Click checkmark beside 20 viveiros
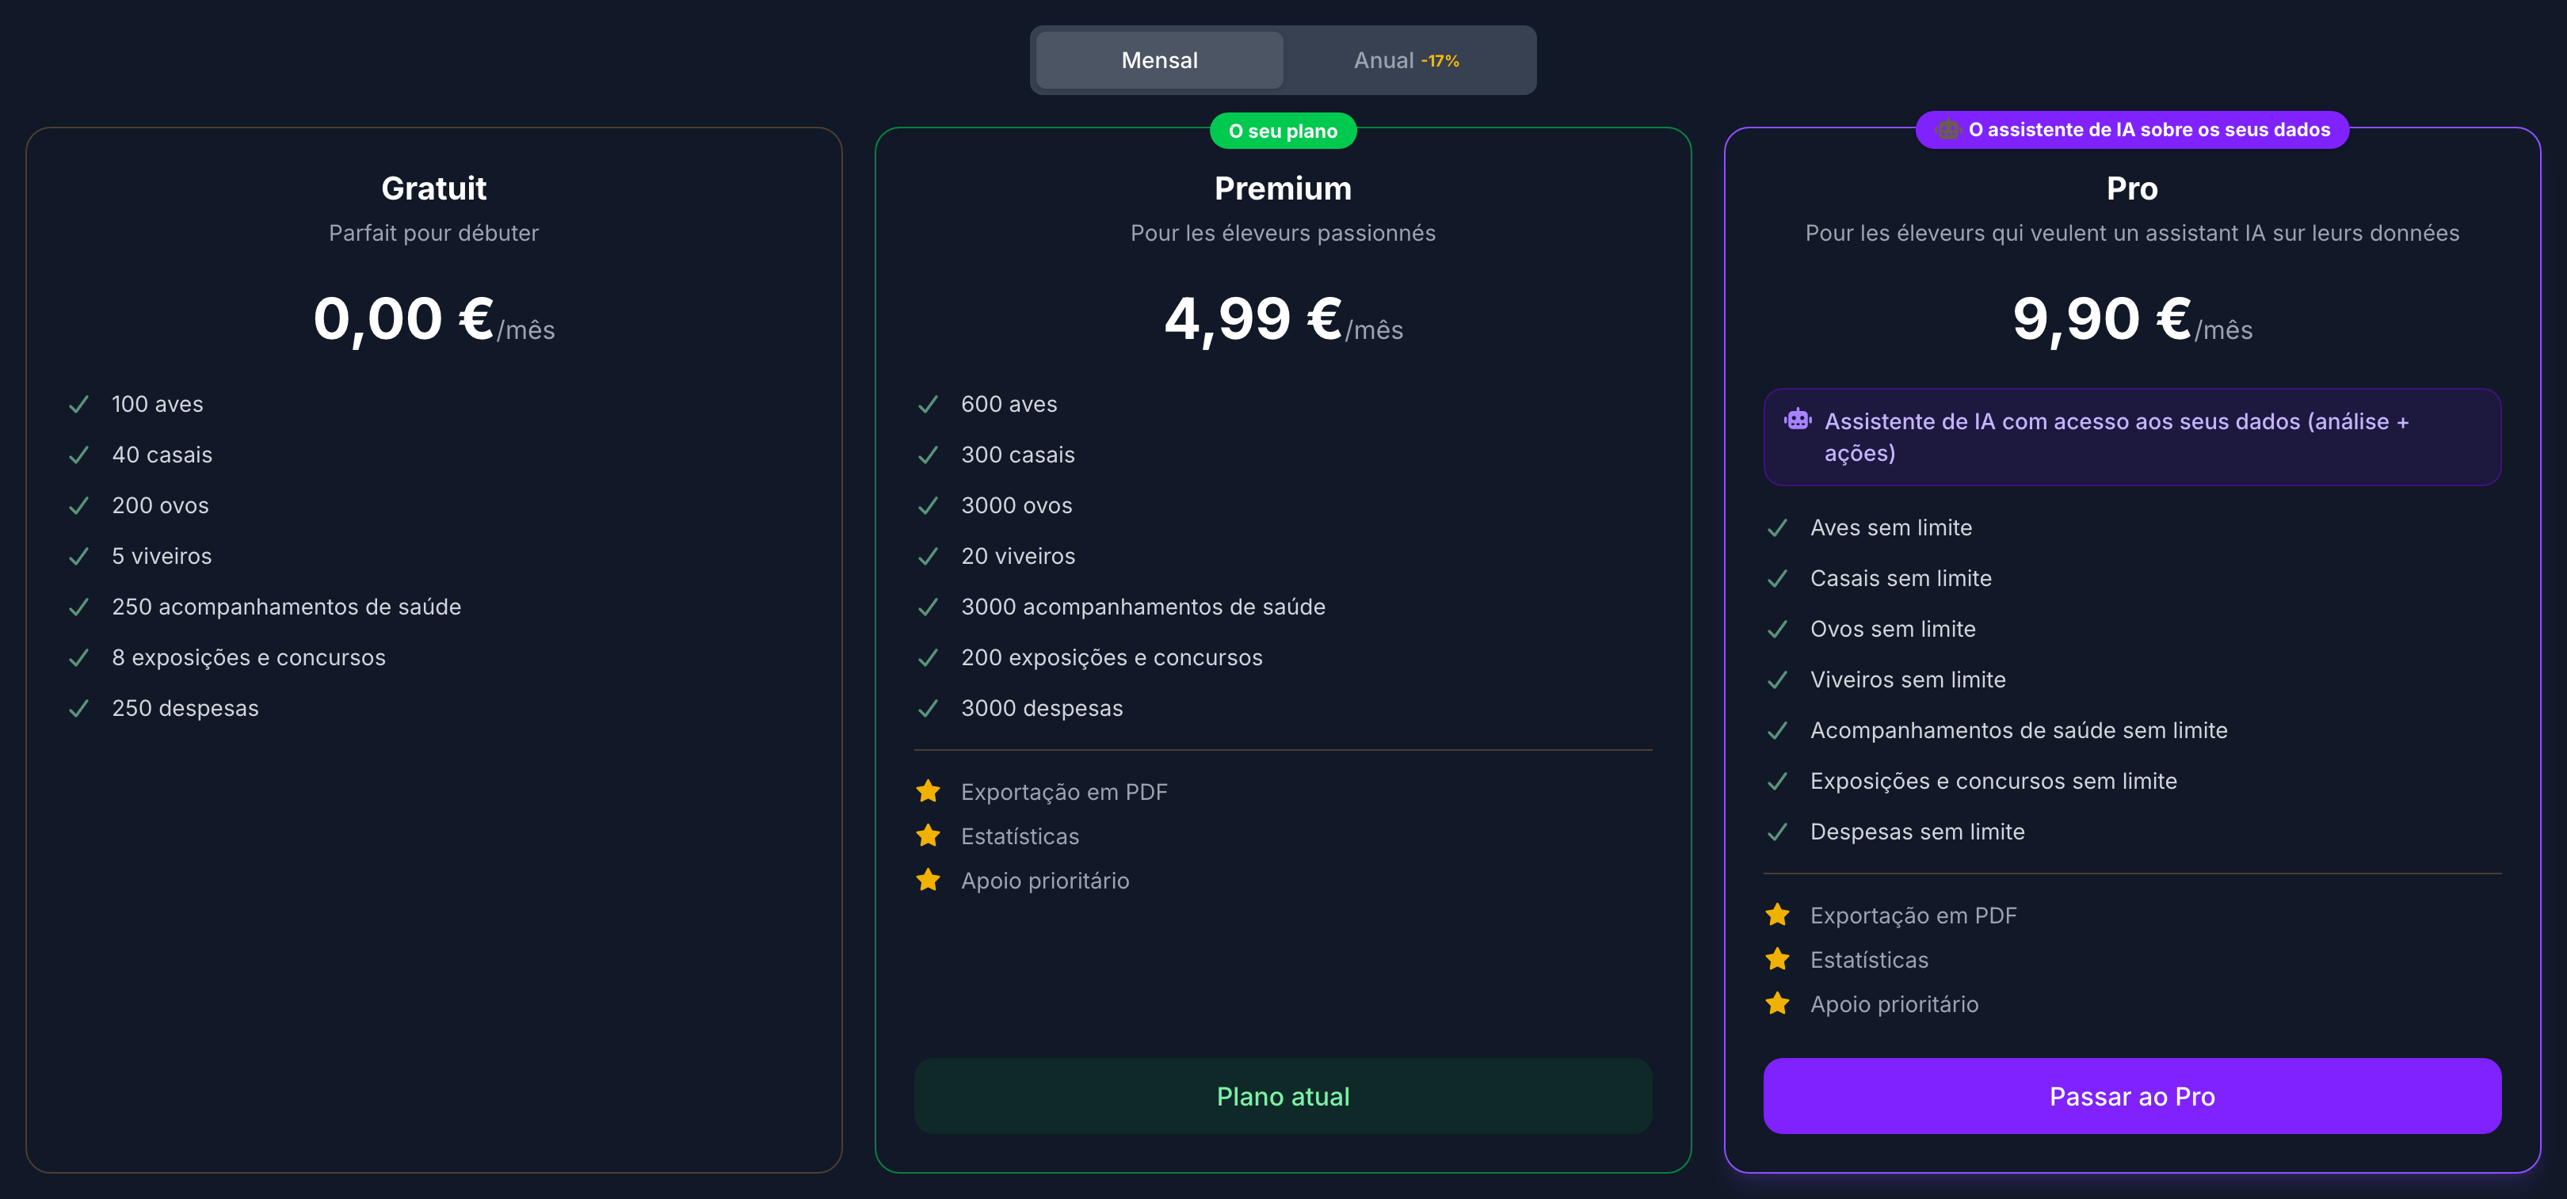This screenshot has height=1199, width=2567. 928,557
